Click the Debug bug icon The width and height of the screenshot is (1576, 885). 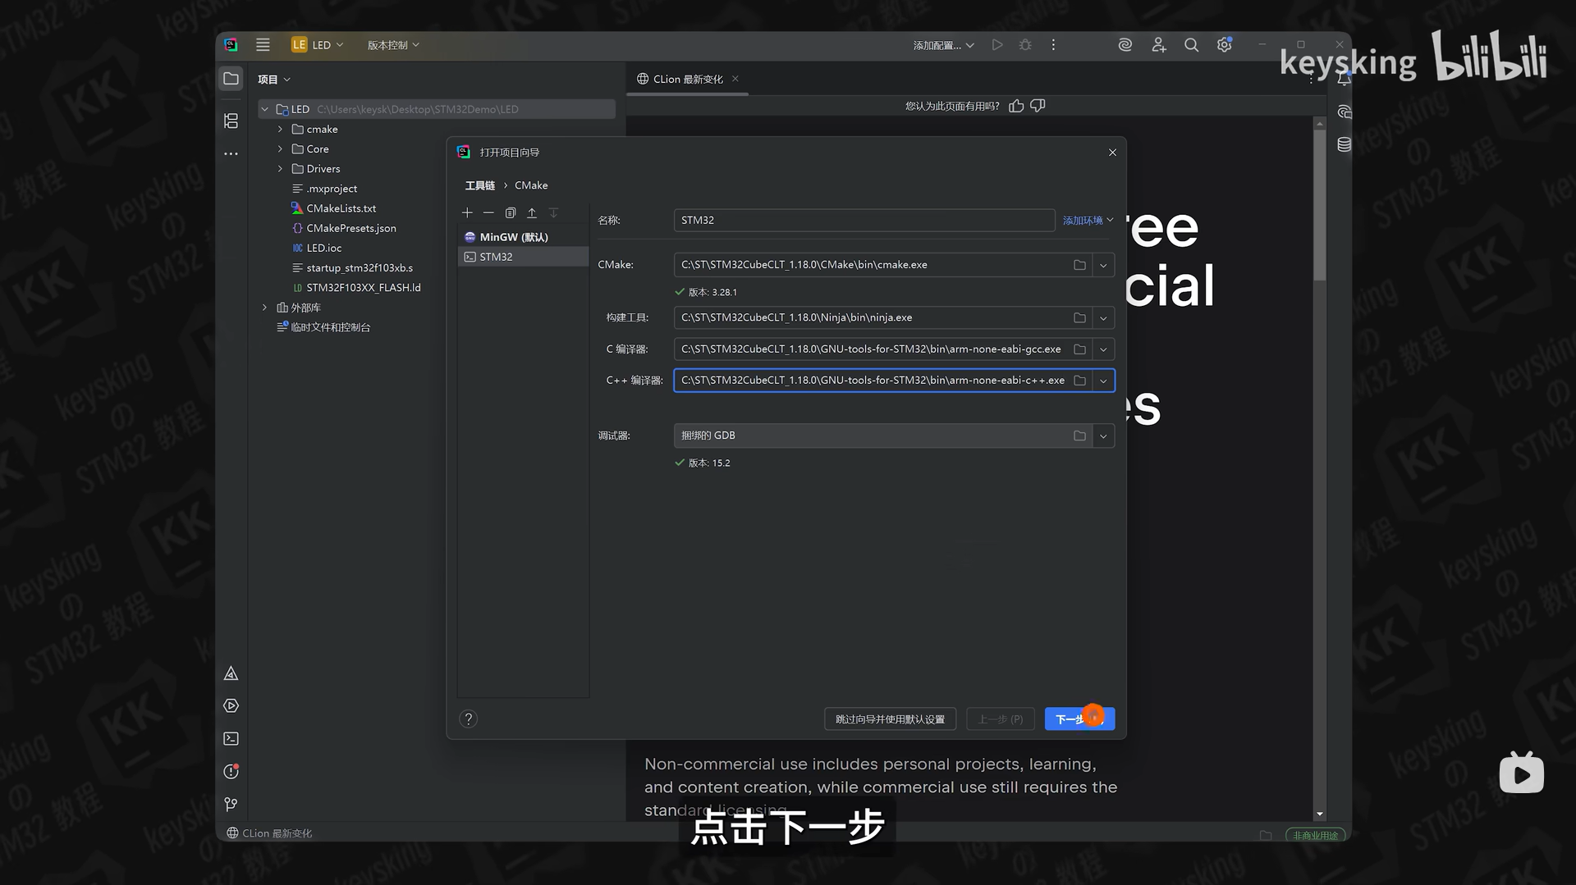click(1025, 45)
